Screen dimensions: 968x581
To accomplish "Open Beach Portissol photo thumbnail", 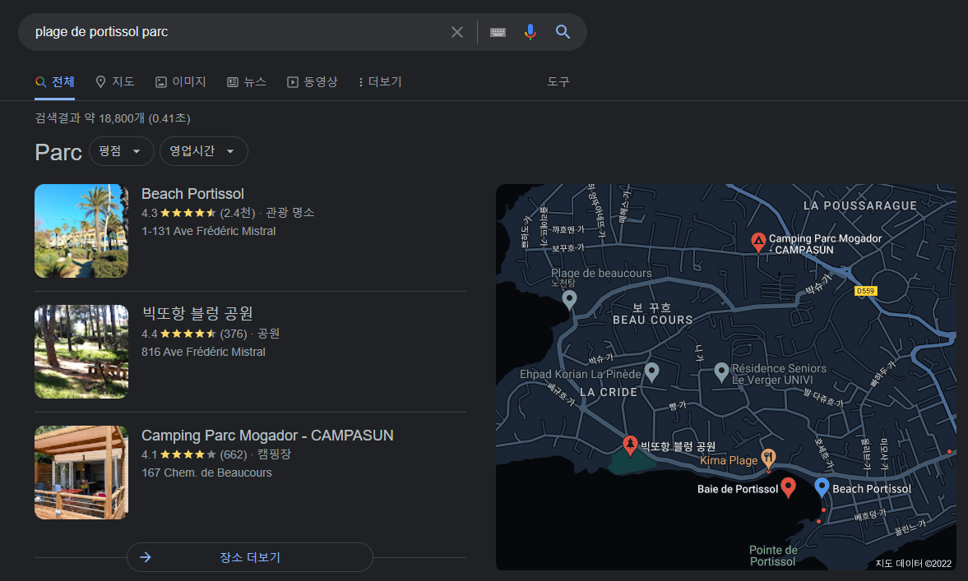I will pos(81,231).
